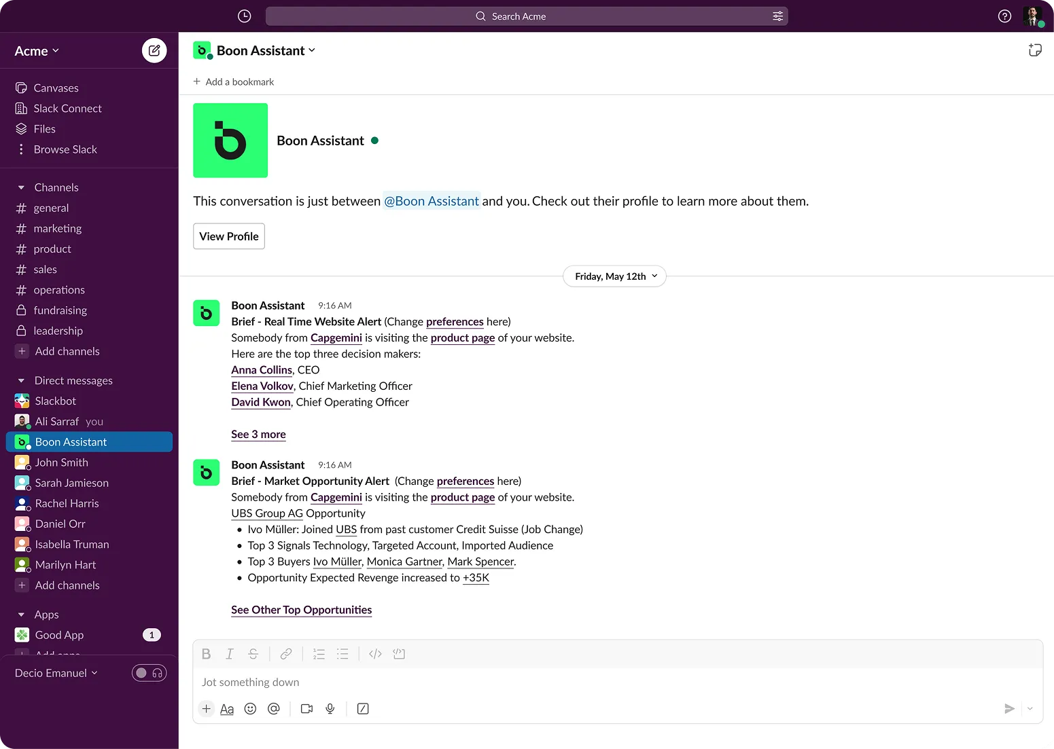Toggle strikethrough formatting
Viewport: 1054px width, 749px height.
click(253, 654)
